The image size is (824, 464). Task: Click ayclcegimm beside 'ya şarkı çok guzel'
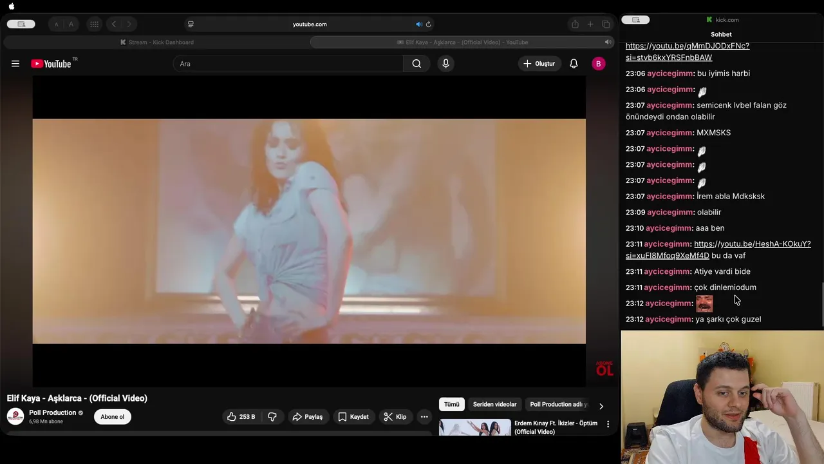click(669, 319)
